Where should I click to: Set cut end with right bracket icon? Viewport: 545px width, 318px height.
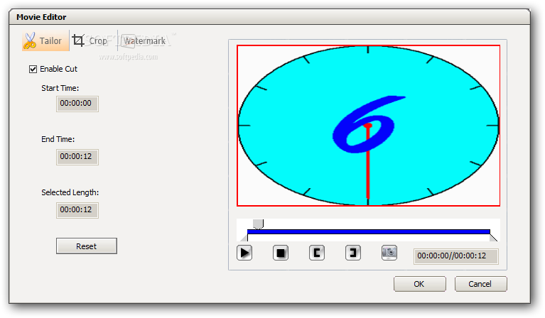tap(352, 253)
